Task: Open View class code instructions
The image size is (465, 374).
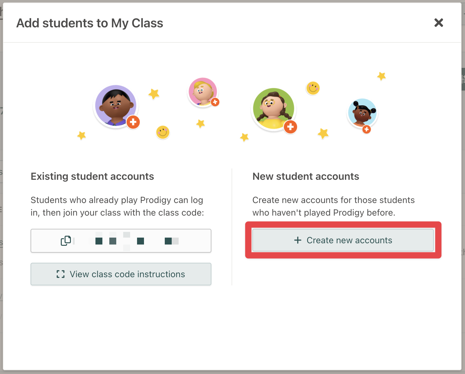Action: coord(121,274)
